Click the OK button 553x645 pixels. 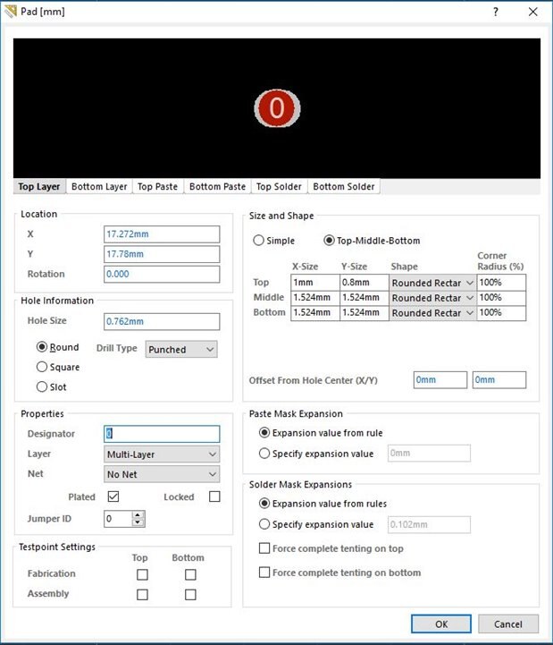click(x=441, y=624)
